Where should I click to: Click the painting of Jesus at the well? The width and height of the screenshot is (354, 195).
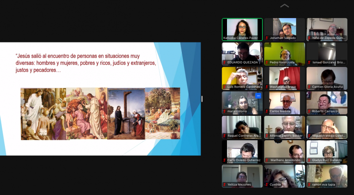(x=126, y=114)
